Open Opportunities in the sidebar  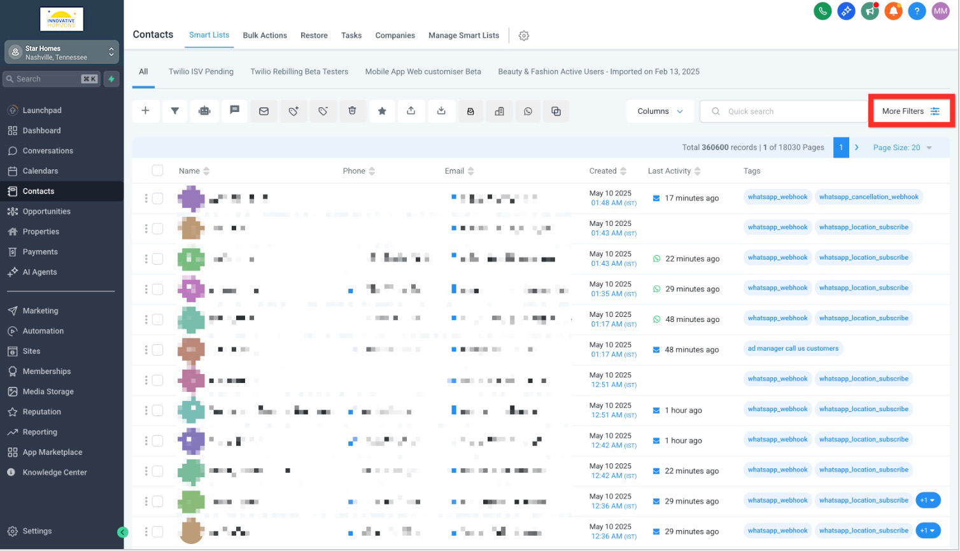click(x=46, y=211)
